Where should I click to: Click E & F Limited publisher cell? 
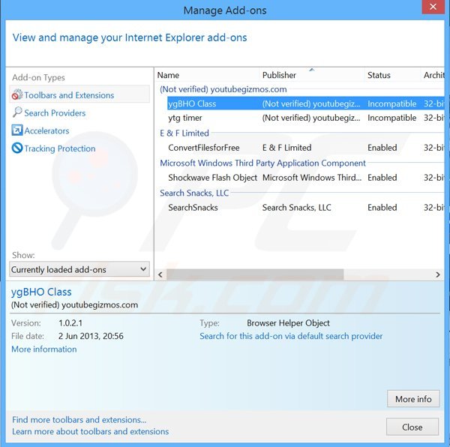[286, 148]
